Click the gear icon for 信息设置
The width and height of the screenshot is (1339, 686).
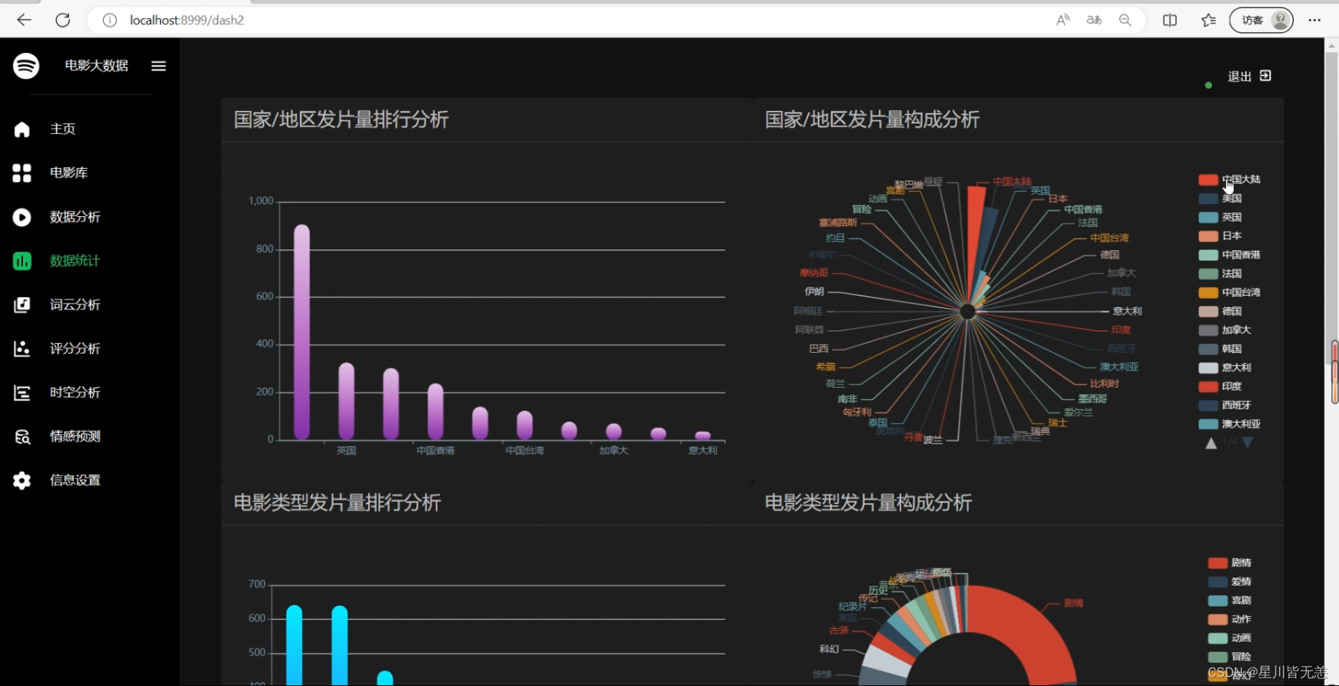click(x=22, y=480)
